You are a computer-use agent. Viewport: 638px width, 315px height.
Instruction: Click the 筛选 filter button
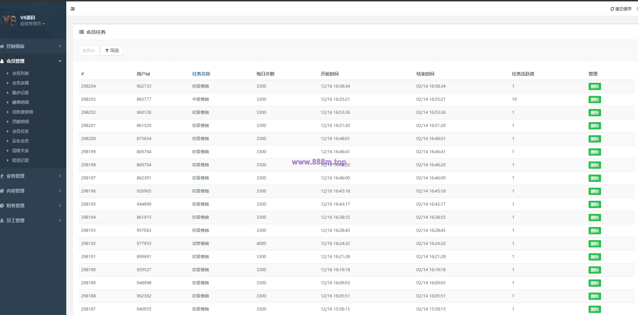[112, 50]
